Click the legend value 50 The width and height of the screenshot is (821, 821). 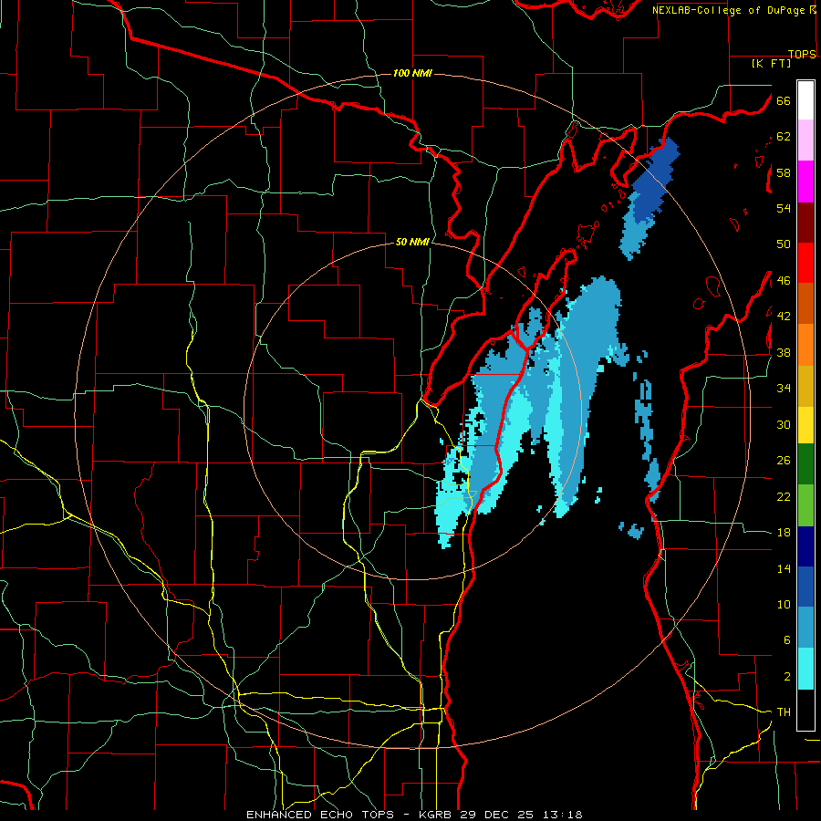pos(784,244)
